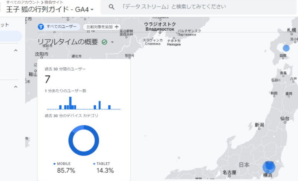
Task: Click the blue す badge icon
Action: coord(41,27)
